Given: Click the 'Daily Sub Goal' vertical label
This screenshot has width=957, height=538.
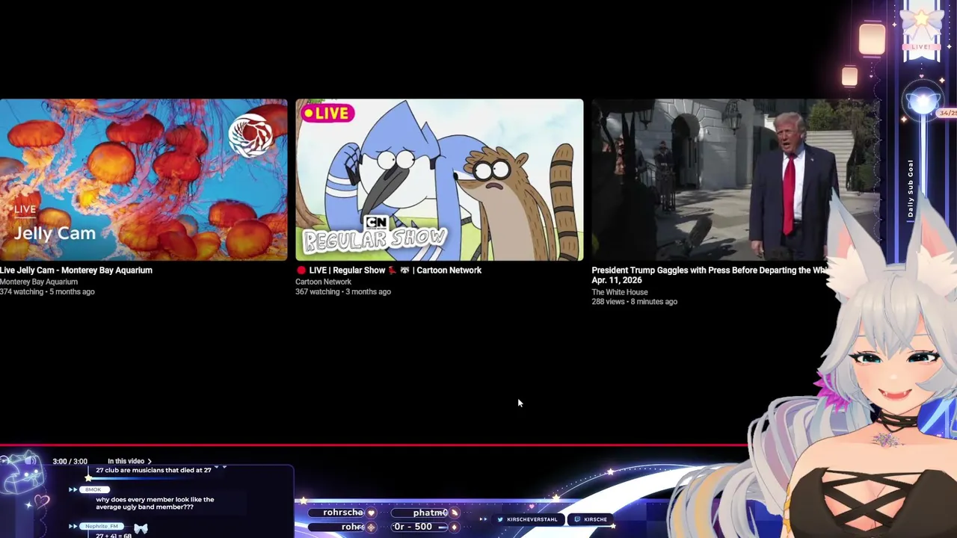Looking at the screenshot, I should tap(911, 188).
